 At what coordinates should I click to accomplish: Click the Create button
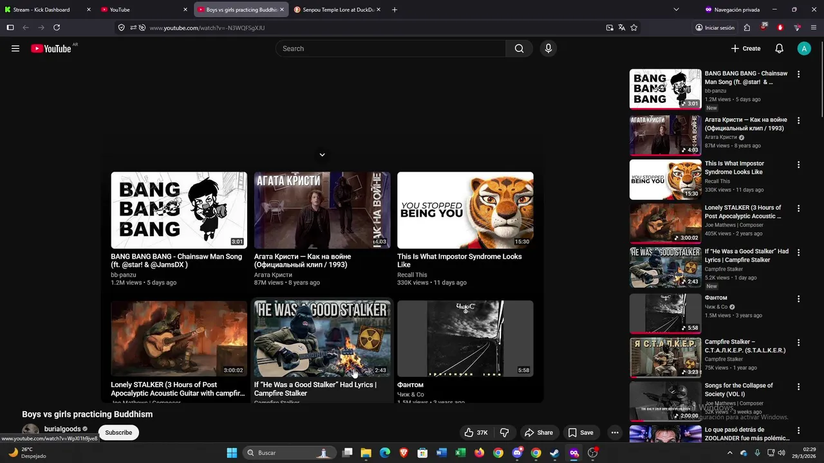point(745,48)
